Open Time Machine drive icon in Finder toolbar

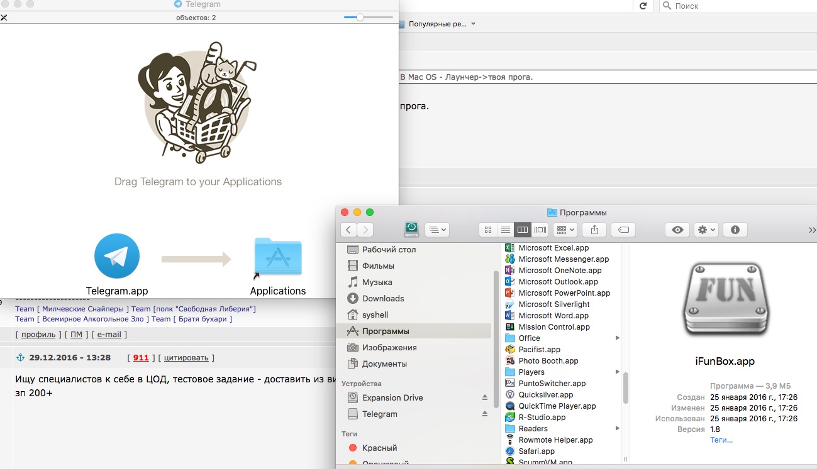pyautogui.click(x=411, y=230)
